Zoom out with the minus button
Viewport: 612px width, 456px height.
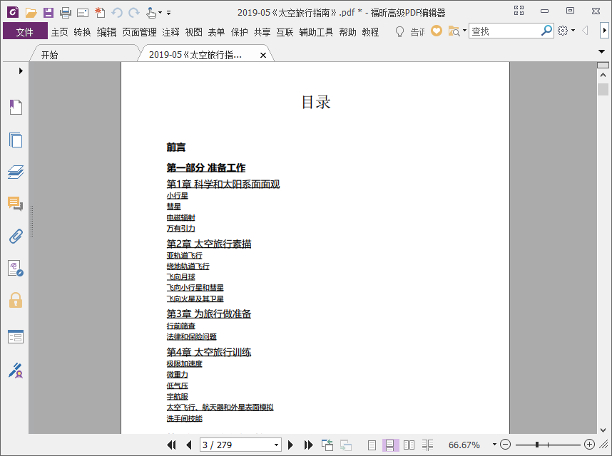tap(505, 445)
